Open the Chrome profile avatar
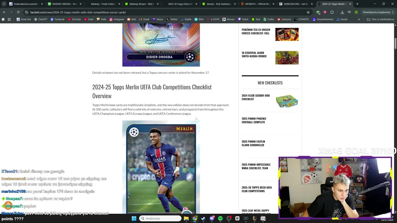 pos(356,12)
